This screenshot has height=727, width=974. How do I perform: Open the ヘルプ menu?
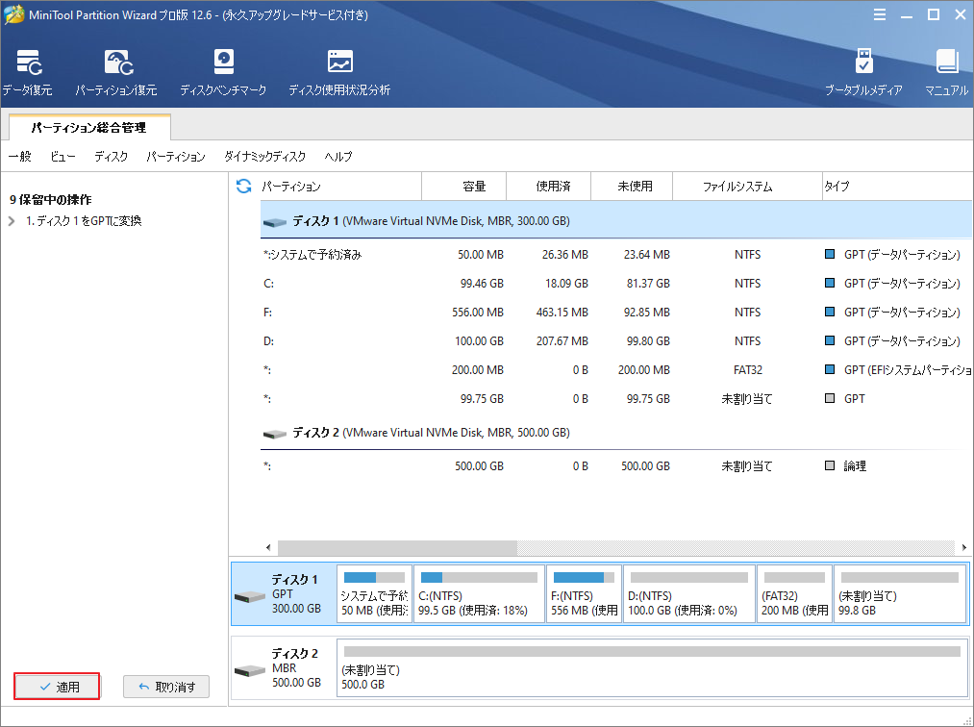coord(337,155)
